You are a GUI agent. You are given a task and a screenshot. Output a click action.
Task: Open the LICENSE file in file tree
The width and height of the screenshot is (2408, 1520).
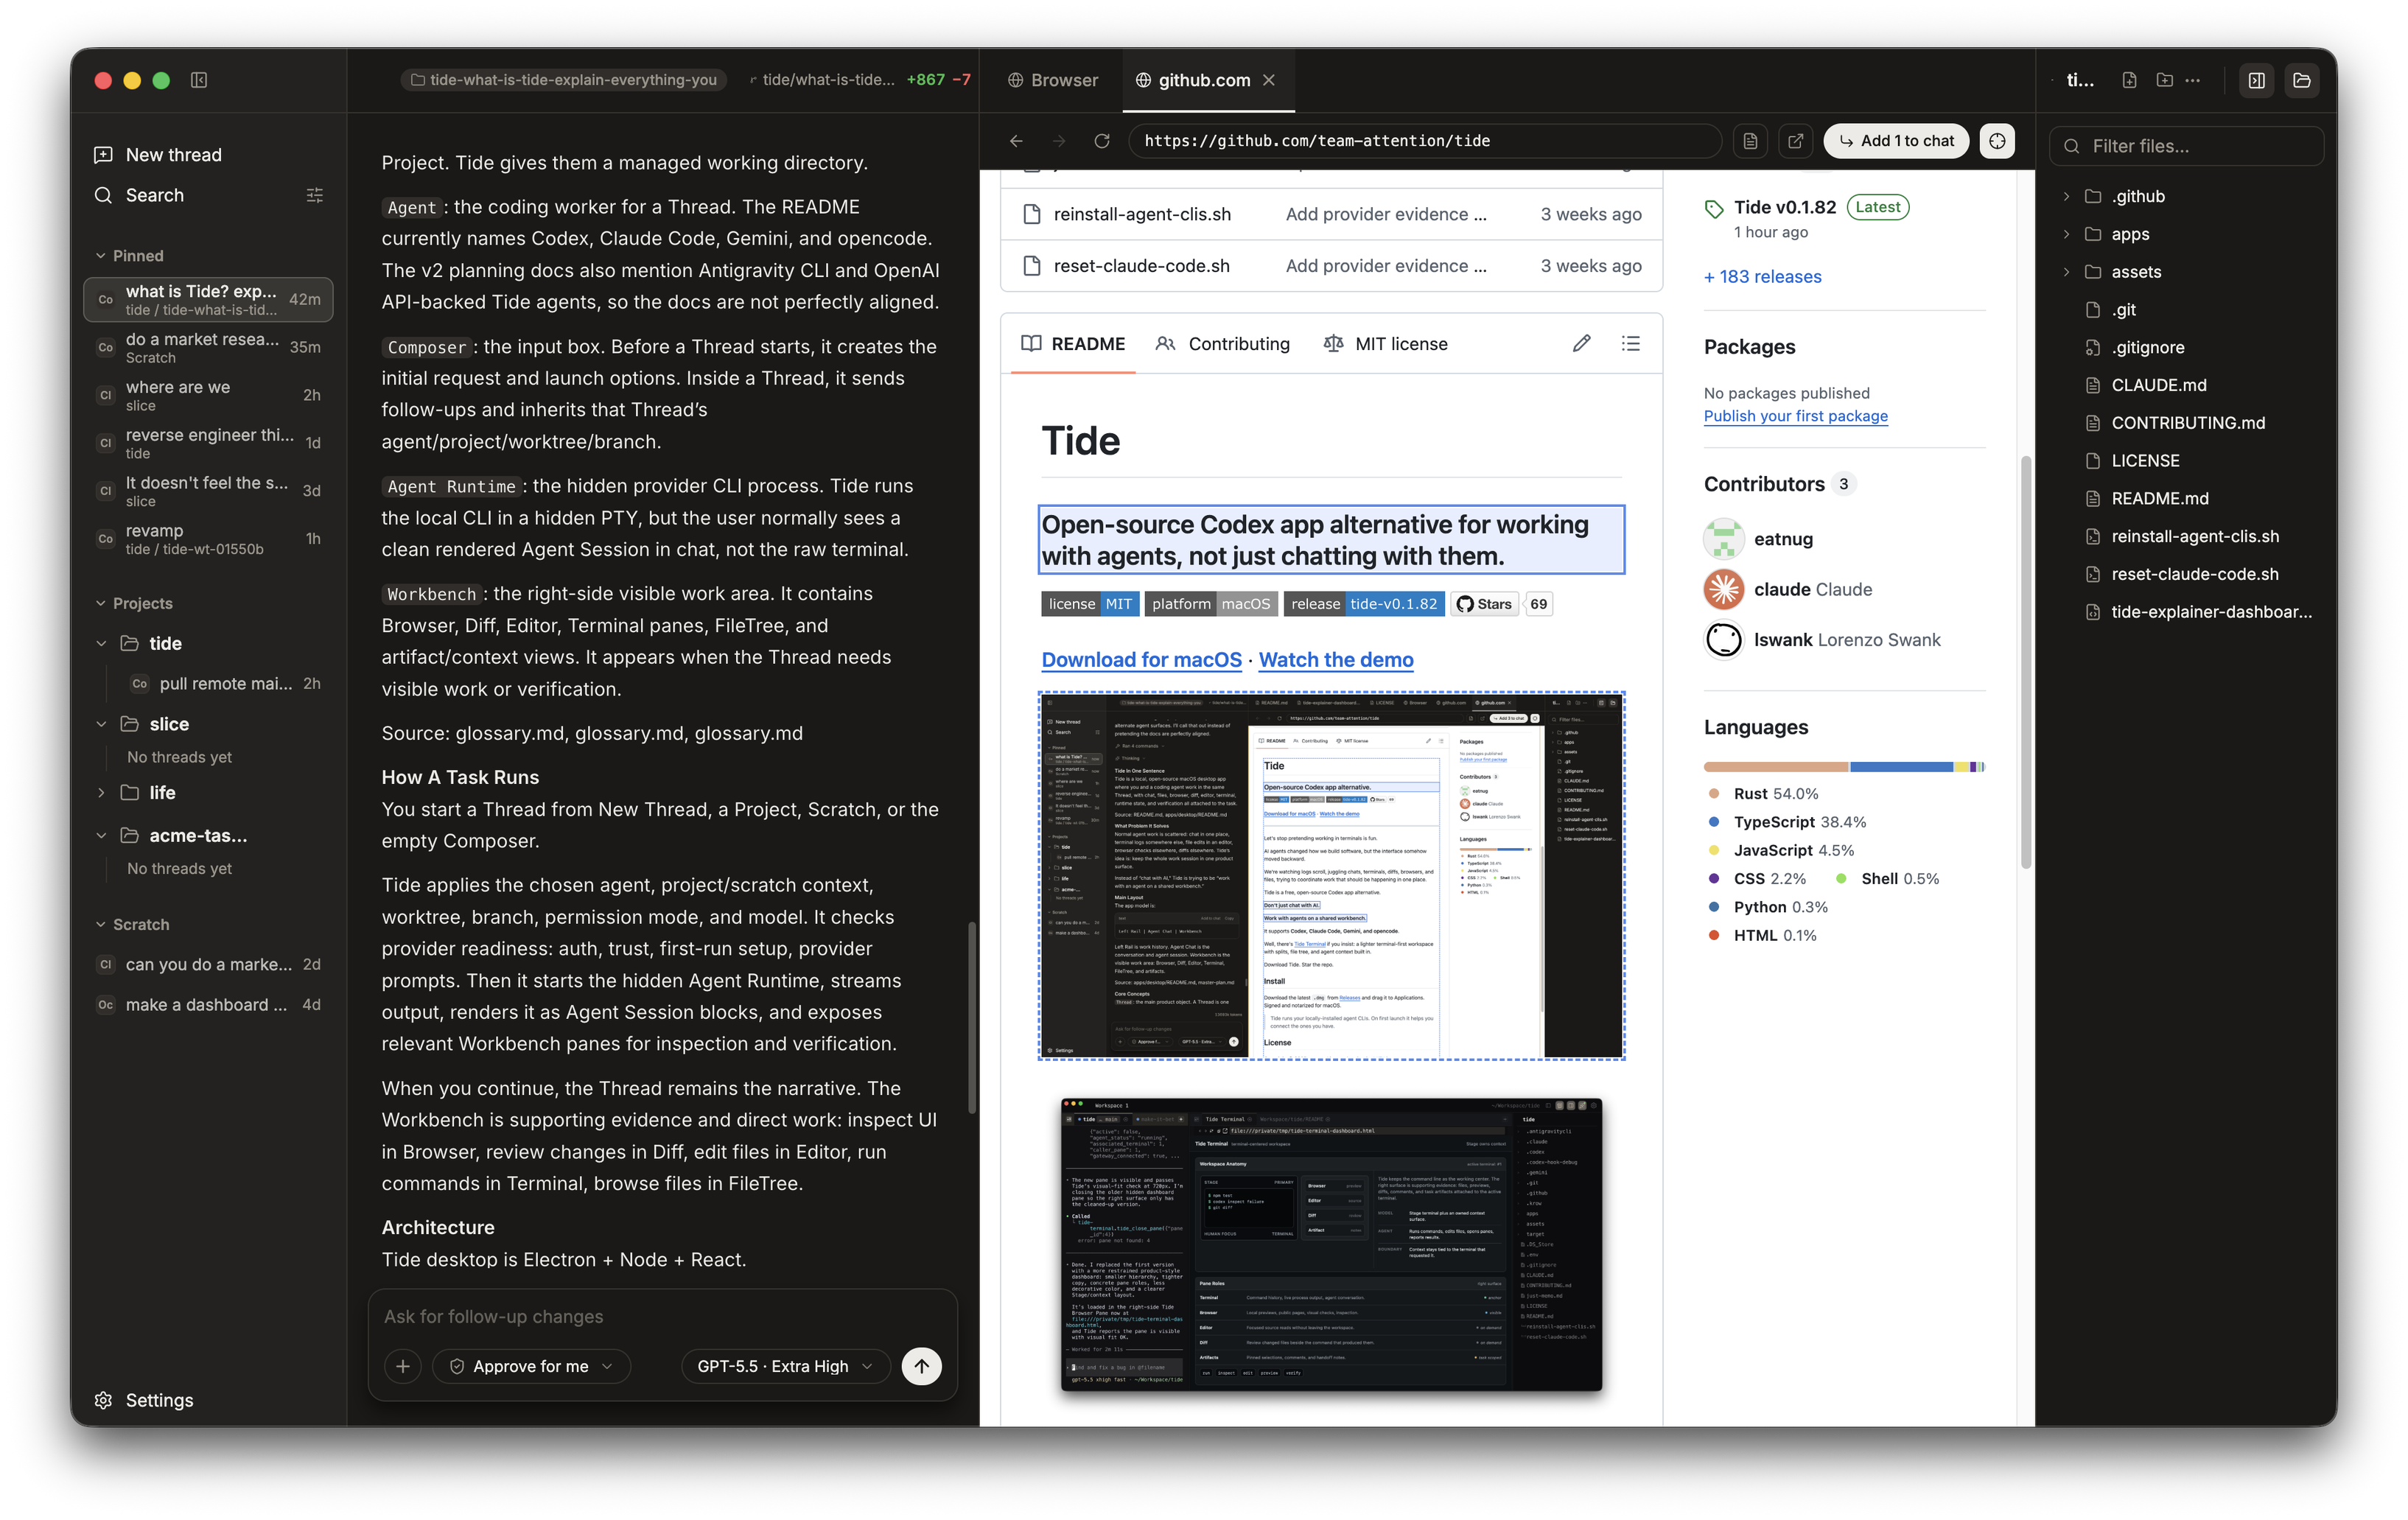tap(2145, 461)
